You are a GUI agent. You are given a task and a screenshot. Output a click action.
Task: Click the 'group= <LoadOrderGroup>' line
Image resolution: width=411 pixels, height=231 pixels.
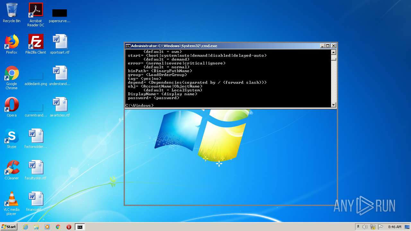(x=157, y=75)
